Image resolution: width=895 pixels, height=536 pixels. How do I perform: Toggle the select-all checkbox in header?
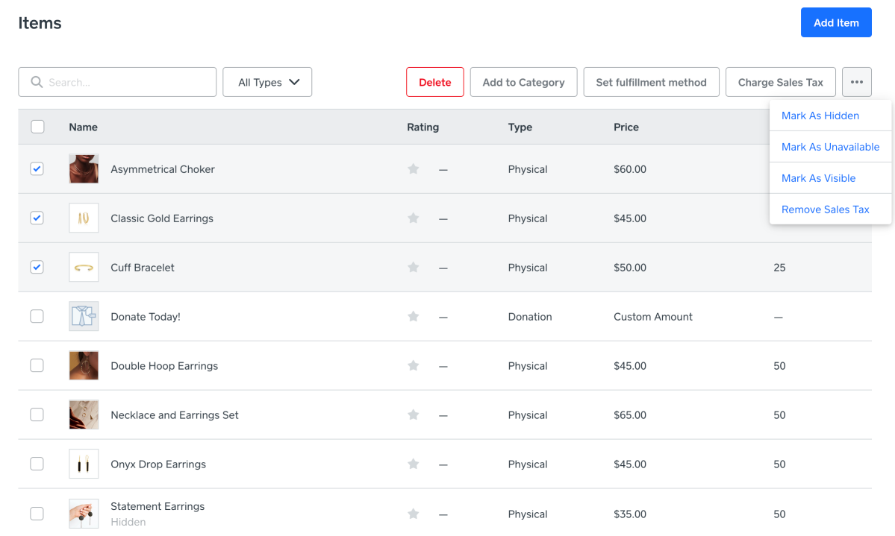pos(37,127)
